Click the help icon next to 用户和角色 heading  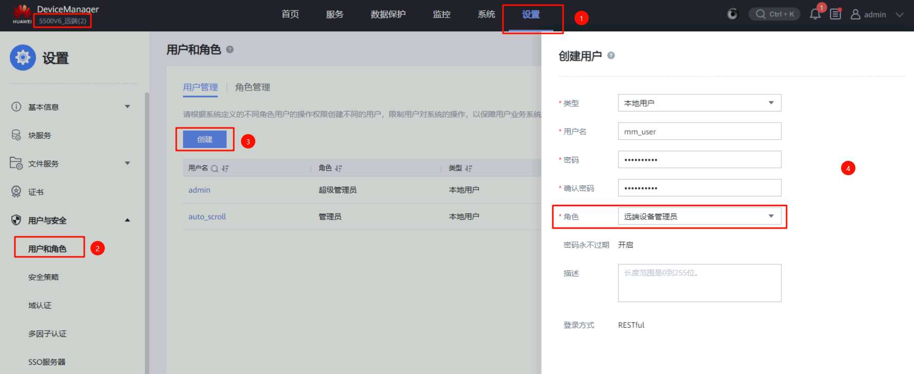[x=230, y=49]
